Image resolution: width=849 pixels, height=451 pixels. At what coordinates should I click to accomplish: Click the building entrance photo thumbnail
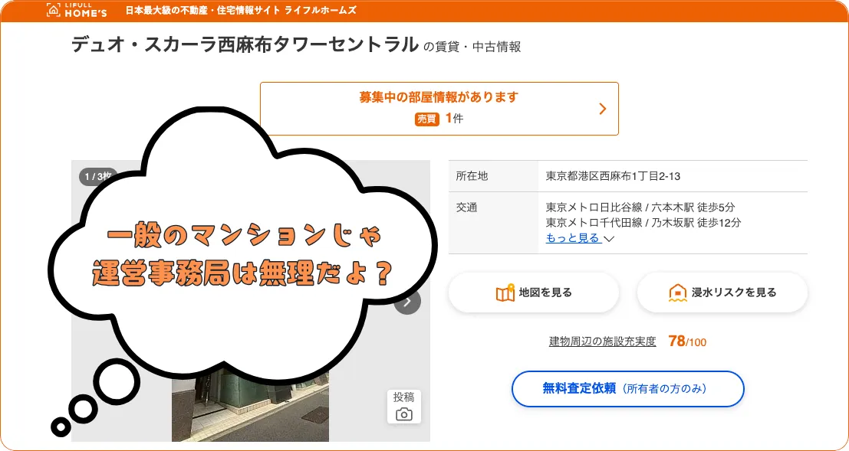(250, 407)
